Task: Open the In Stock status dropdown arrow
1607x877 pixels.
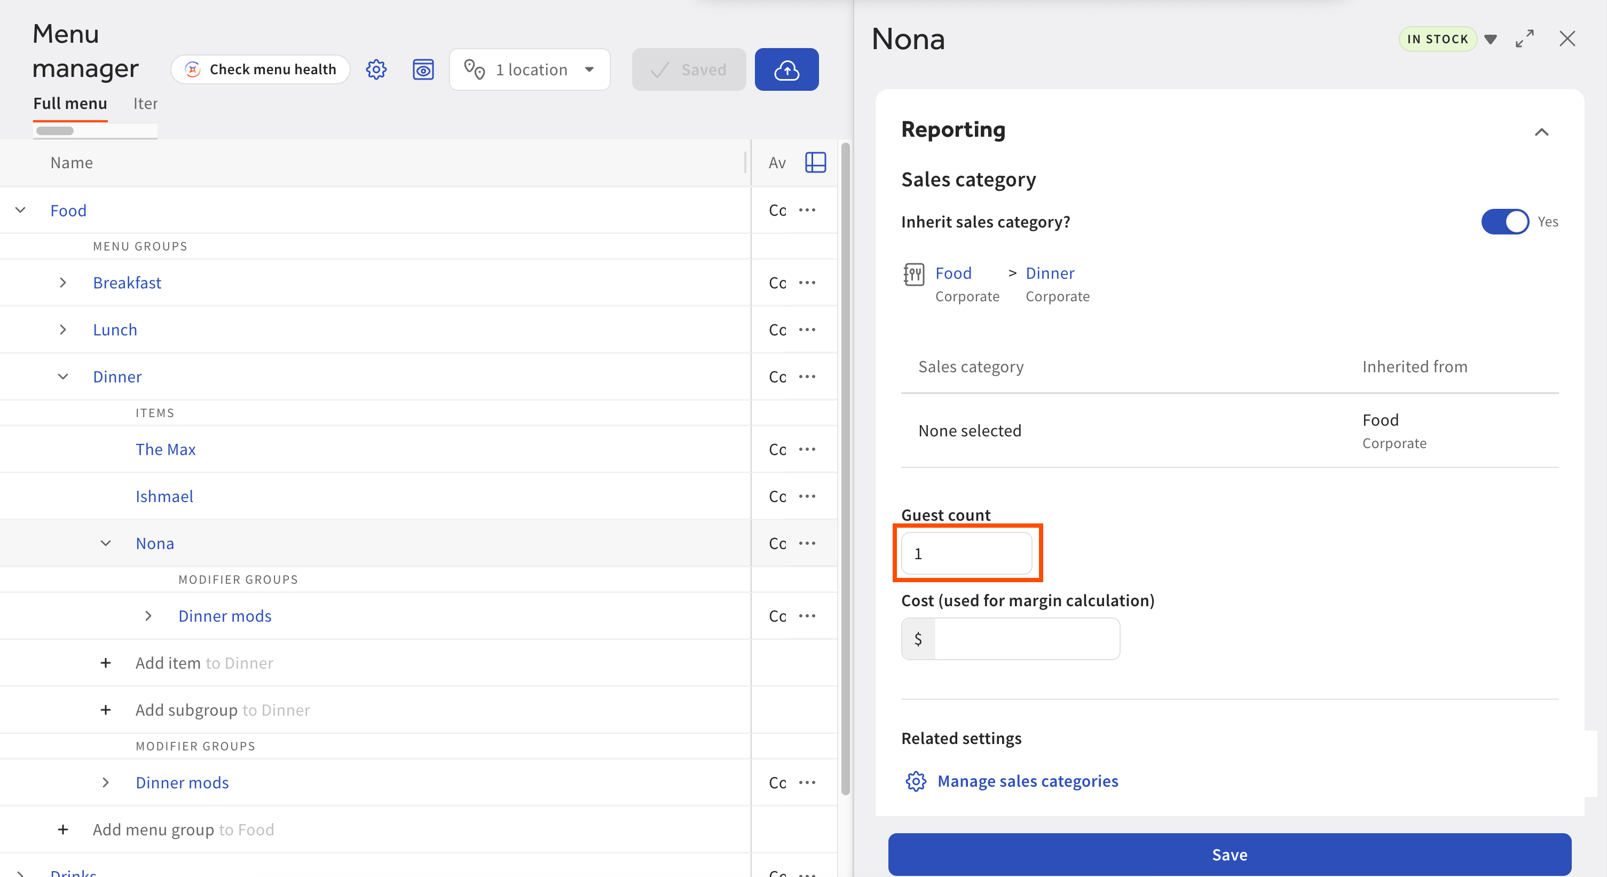Action: (1491, 40)
